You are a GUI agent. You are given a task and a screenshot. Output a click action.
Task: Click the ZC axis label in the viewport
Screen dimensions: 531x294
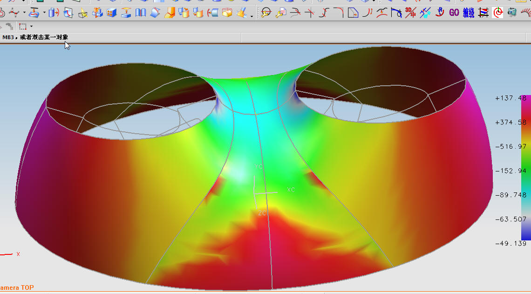262,213
